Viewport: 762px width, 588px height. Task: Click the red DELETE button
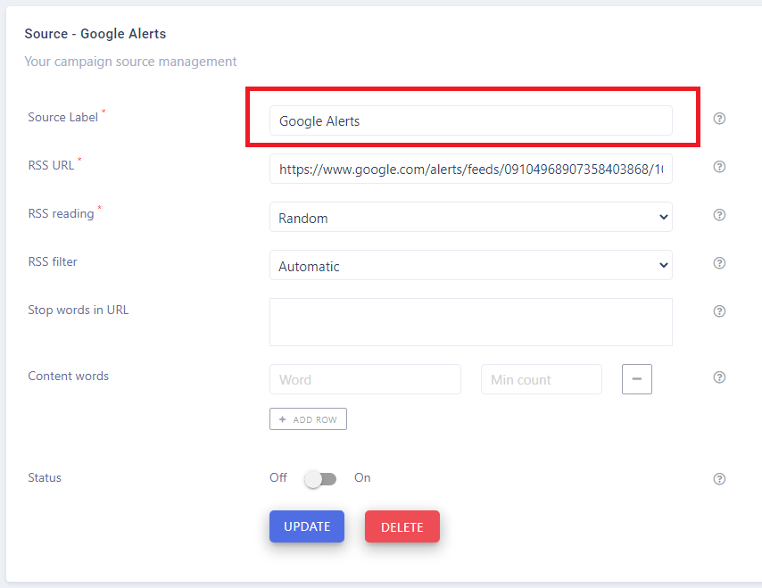pos(402,526)
